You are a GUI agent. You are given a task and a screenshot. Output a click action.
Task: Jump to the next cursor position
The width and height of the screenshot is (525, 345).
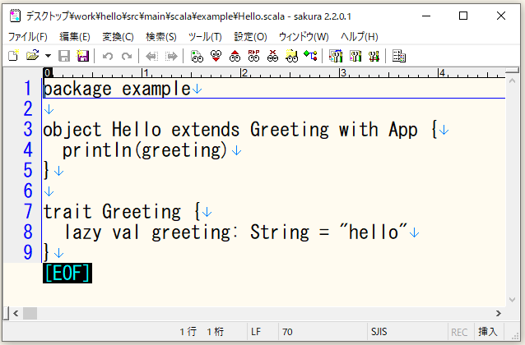[171, 56]
